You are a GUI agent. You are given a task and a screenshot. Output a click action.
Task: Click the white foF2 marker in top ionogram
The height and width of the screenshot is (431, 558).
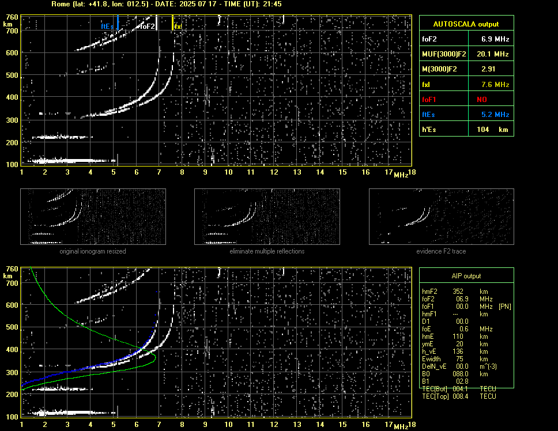(x=157, y=23)
